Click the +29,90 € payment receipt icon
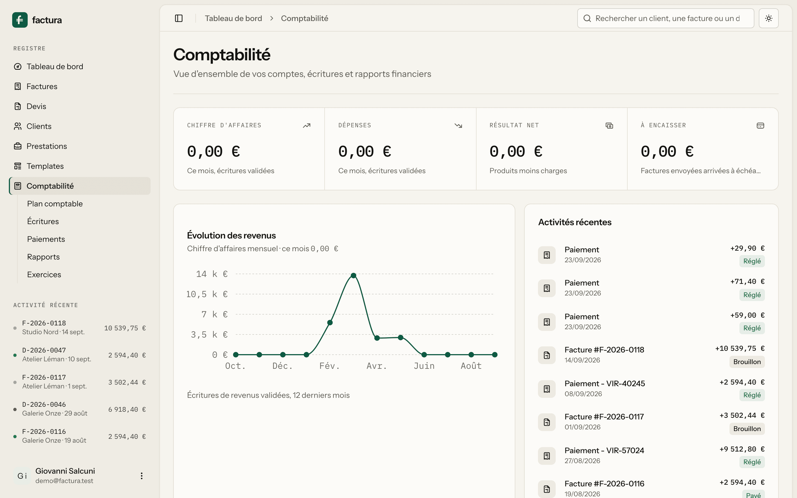 [x=547, y=255]
